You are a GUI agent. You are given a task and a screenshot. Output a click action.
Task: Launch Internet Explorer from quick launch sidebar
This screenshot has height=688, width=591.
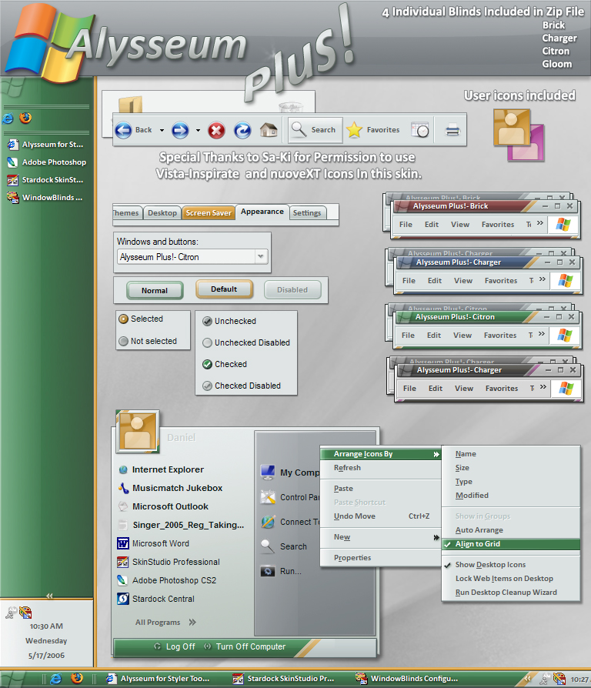pos(8,119)
